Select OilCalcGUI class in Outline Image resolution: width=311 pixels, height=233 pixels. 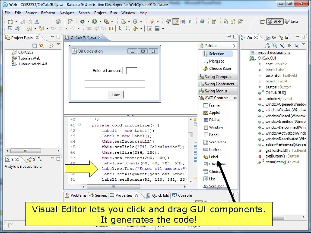[x=263, y=58]
